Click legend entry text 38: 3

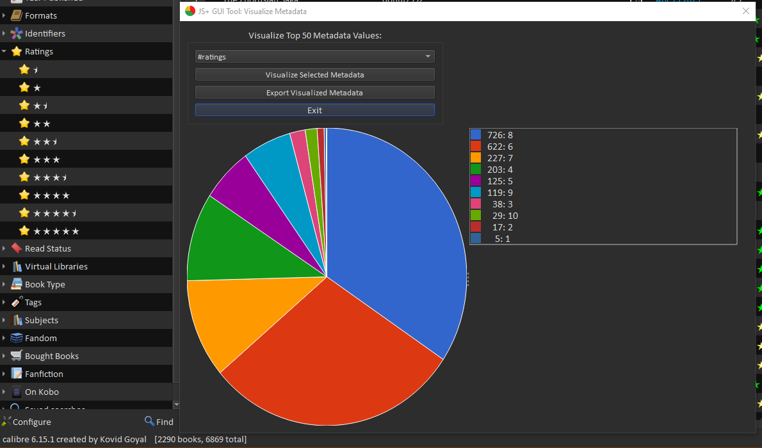[x=503, y=204]
